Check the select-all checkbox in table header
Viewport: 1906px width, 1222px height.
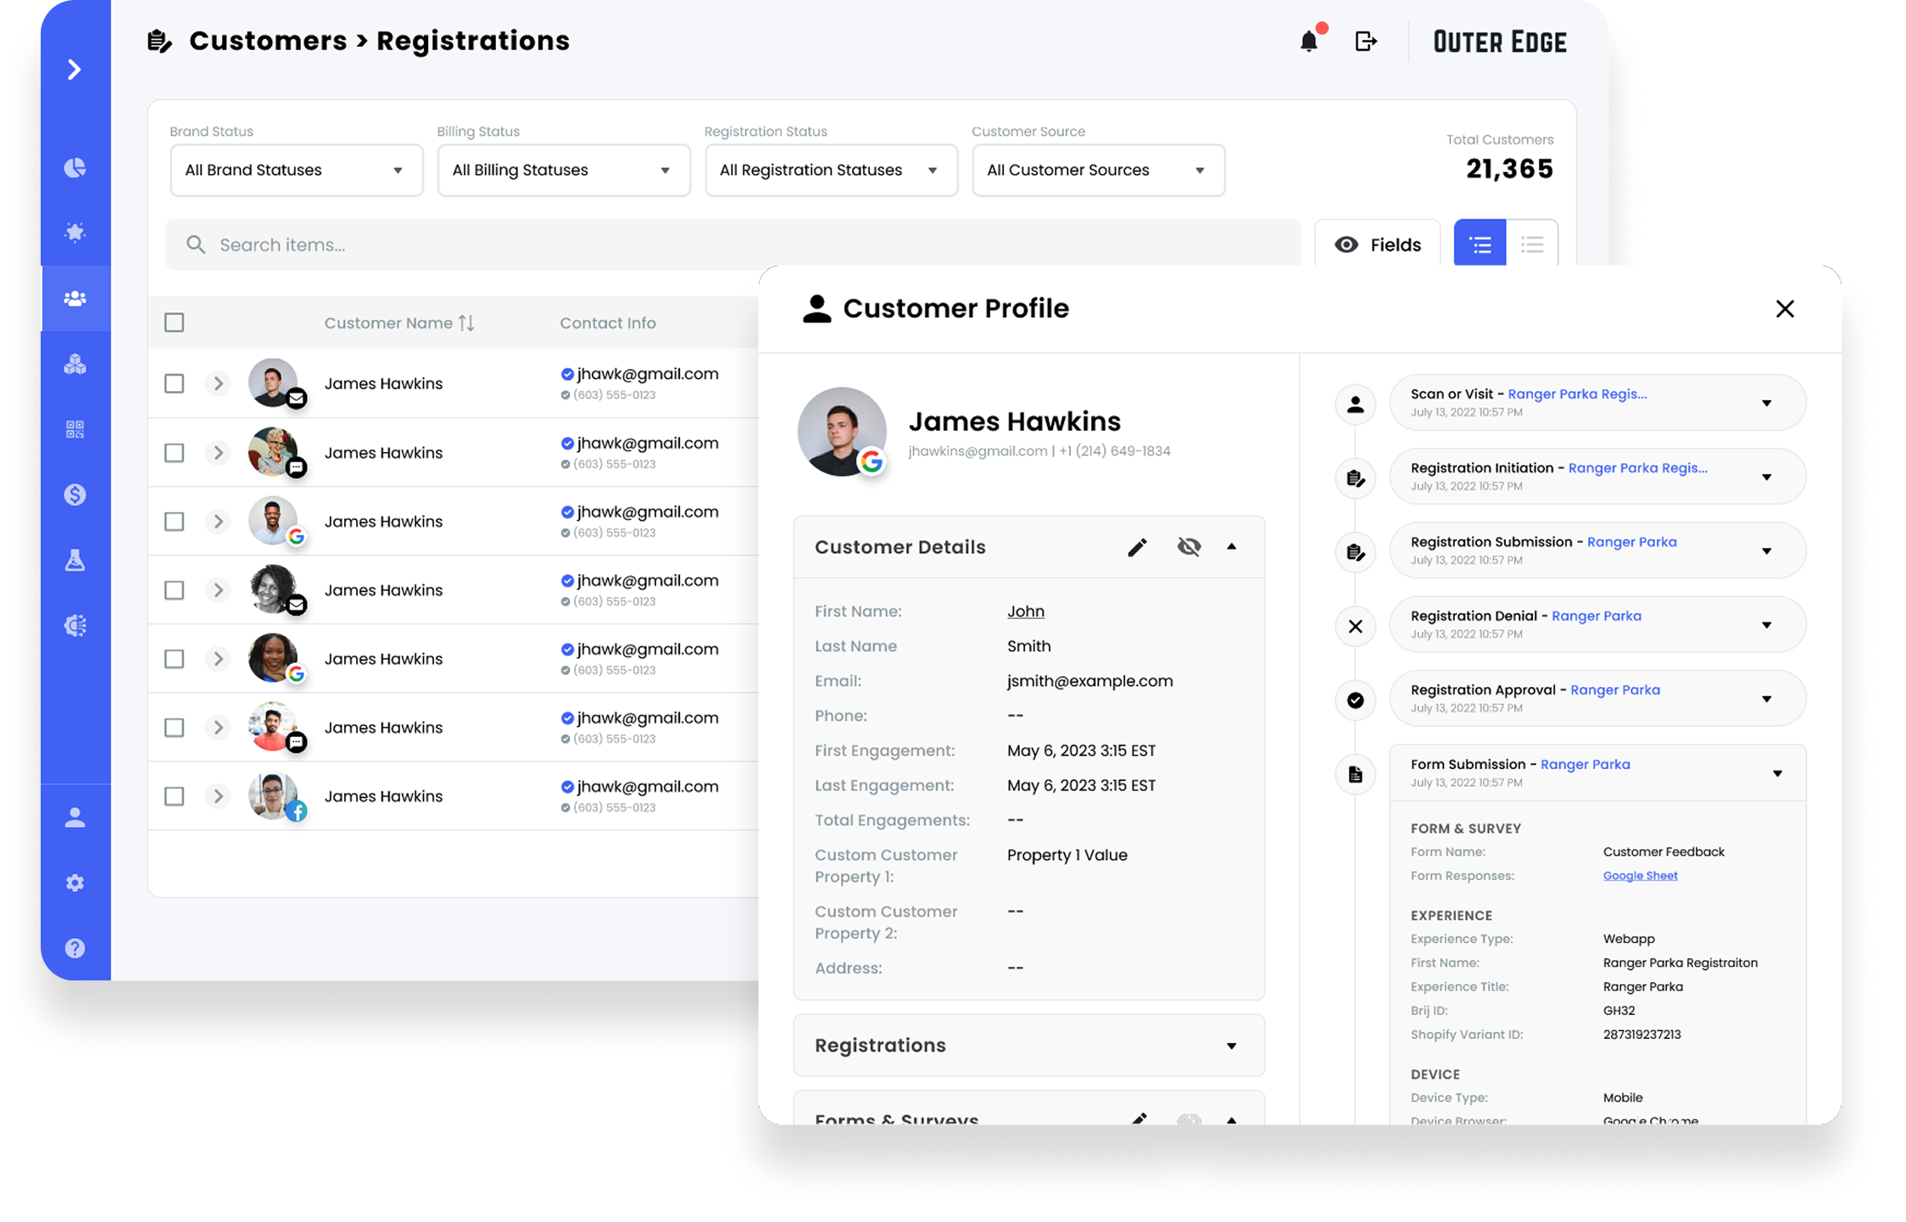(175, 322)
